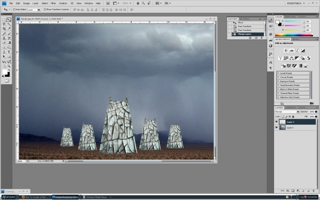
Task: Add a Color Balance adjustment
Action: [291, 58]
